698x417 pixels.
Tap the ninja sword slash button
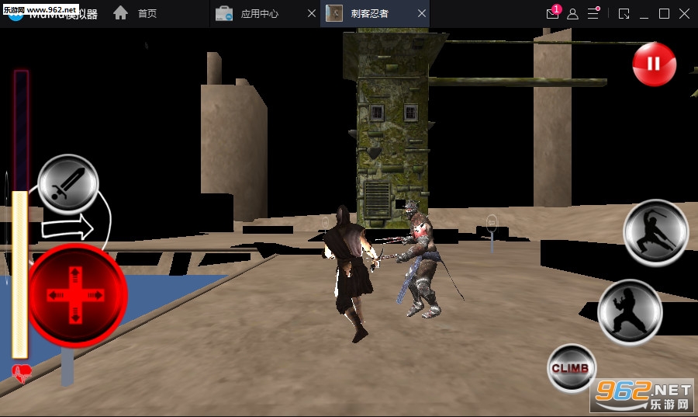click(655, 232)
